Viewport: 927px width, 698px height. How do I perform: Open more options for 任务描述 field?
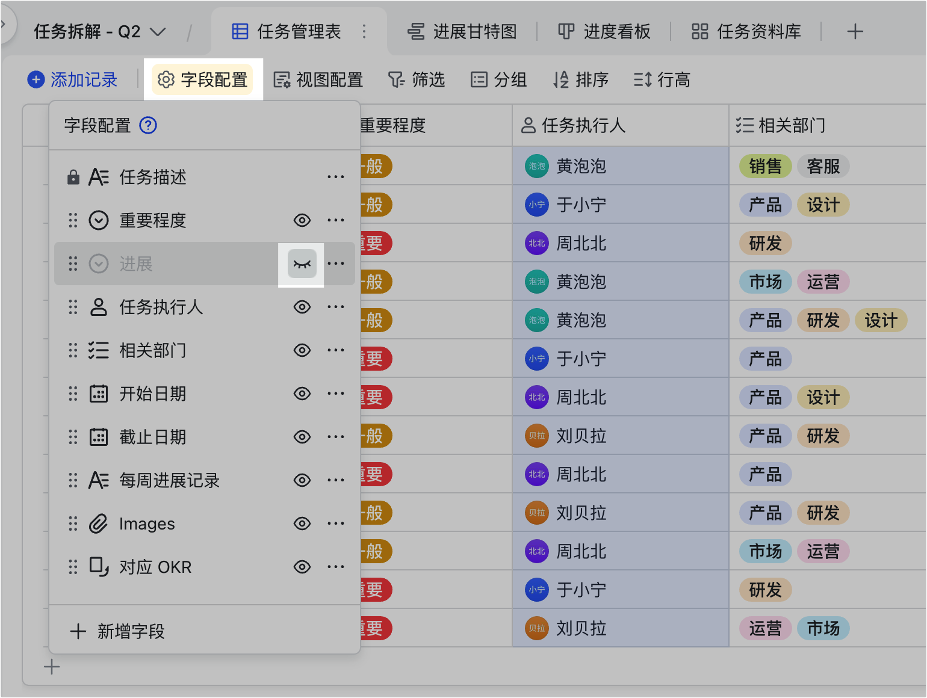336,177
